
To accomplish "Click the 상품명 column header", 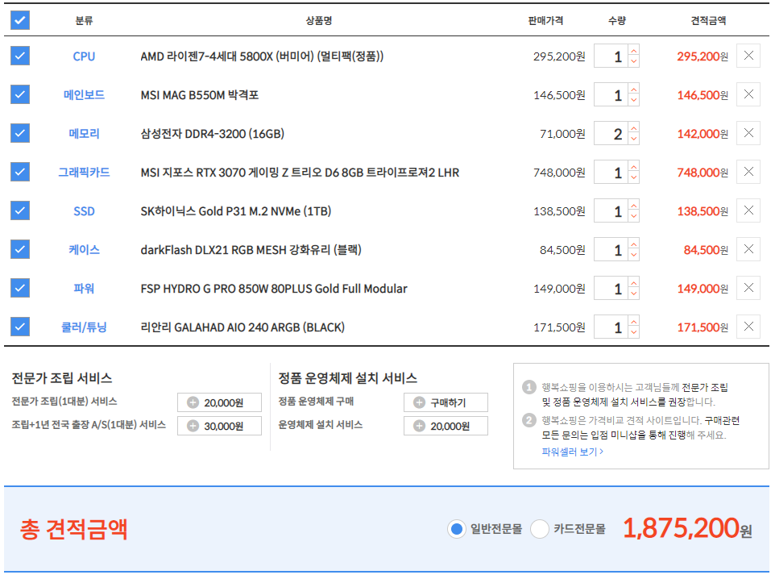I will 319,21.
